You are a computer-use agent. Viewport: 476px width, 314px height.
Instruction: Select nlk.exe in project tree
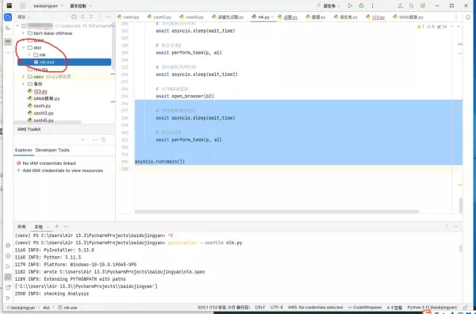coord(64,62)
